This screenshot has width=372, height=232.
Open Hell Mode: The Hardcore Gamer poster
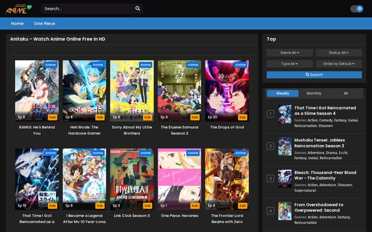click(84, 90)
